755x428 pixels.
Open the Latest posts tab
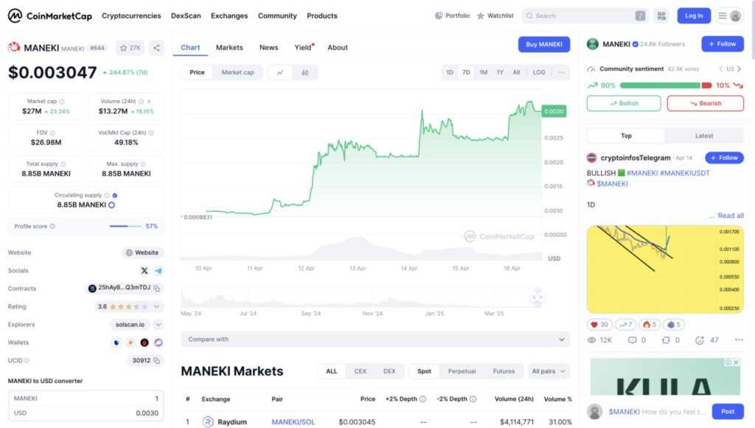click(703, 136)
